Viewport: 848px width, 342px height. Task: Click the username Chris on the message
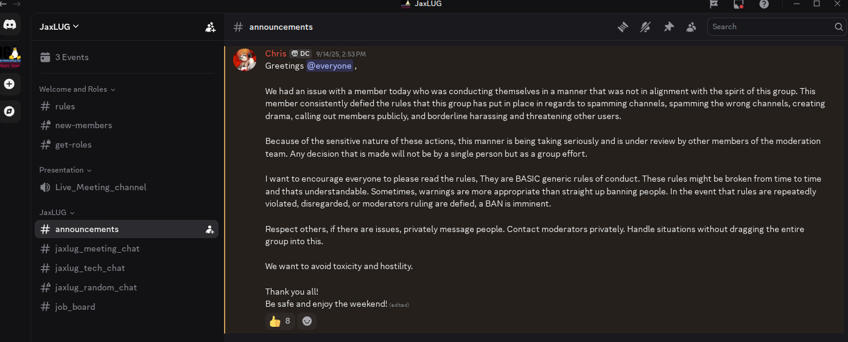tap(275, 53)
